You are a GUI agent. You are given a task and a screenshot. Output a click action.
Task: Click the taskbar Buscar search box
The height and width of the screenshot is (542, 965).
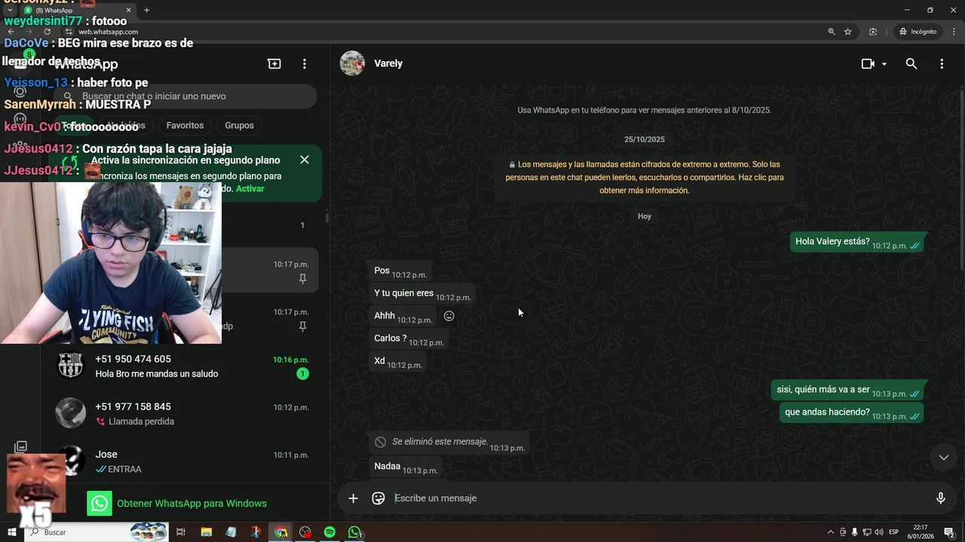point(96,532)
